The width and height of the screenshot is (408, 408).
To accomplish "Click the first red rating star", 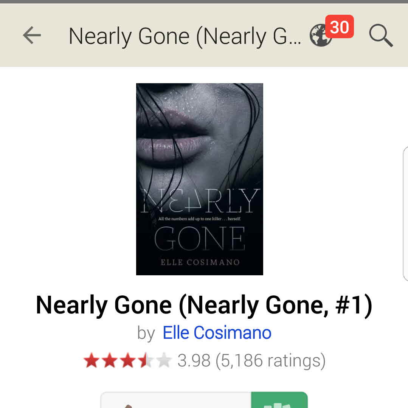I will (x=92, y=360).
